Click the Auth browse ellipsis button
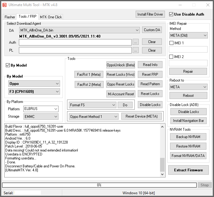This screenshot has width=214, height=197. click(136, 42)
